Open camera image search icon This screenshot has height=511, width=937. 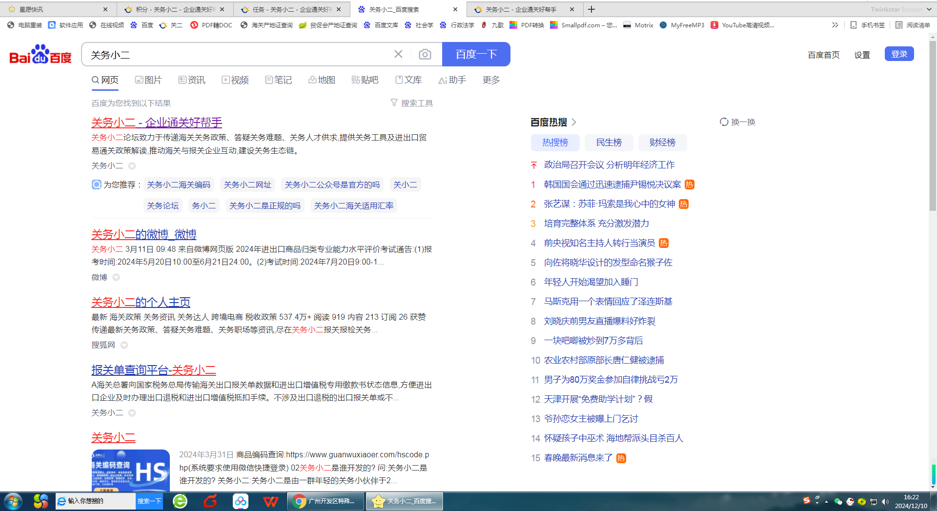(x=425, y=54)
